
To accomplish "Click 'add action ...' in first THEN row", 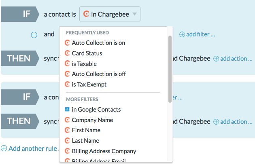I will coord(236,59).
